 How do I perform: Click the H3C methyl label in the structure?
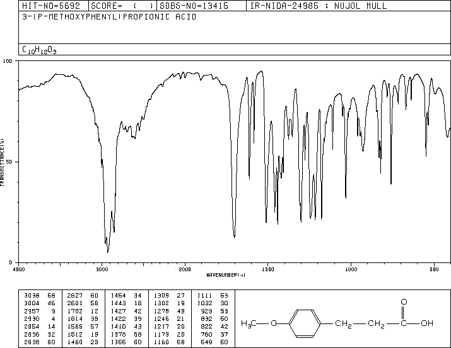(249, 323)
